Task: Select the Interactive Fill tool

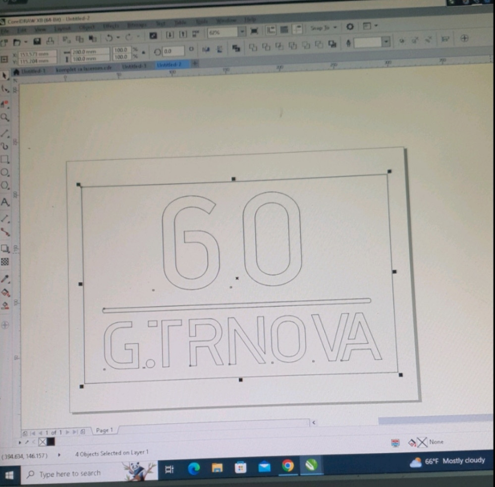Action: pyautogui.click(x=5, y=292)
